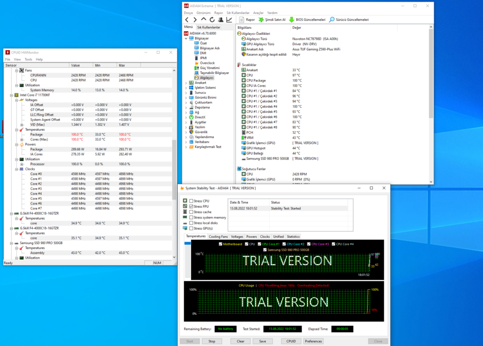Toggle the Motherboard graph color checkbox

coord(221,244)
